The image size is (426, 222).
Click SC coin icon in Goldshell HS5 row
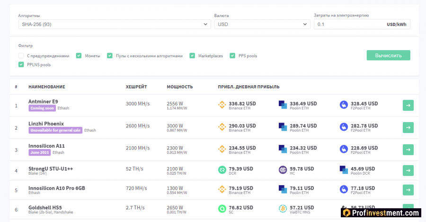coord(222,209)
